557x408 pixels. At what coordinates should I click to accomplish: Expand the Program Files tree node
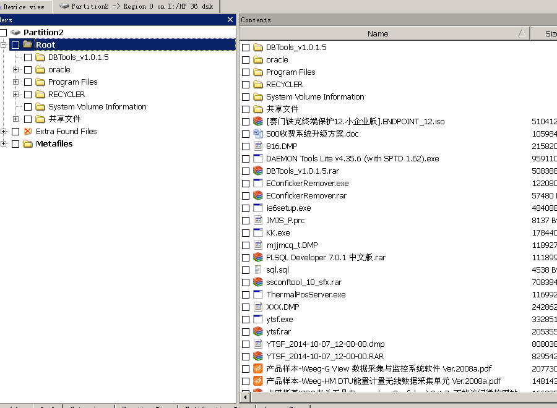[15, 82]
